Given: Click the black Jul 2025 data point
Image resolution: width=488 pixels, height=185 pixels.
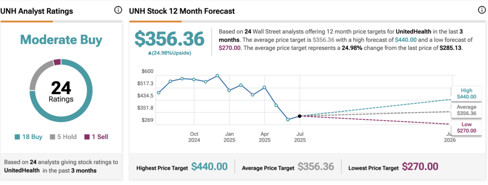Looking at the screenshot, I should pyautogui.click(x=299, y=116).
